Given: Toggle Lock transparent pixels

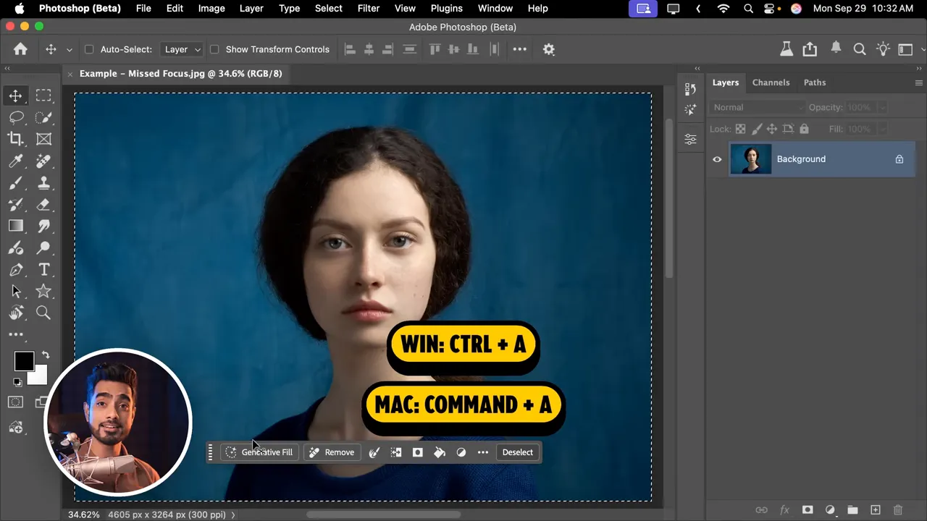Looking at the screenshot, I should (x=740, y=129).
